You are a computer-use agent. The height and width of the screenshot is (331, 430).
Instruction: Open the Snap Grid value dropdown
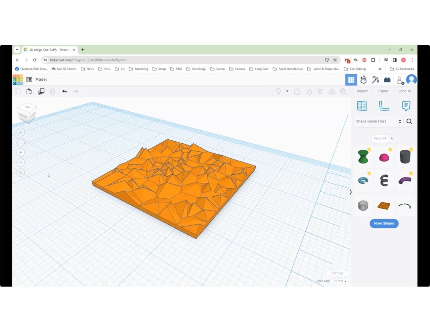point(340,281)
